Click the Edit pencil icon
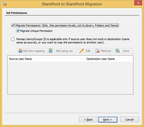The width and height of the screenshot is (144, 127). click(x=81, y=51)
